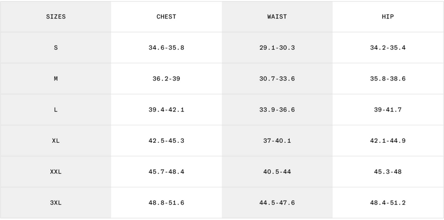Screen dimensions: 444x220
Task: Click chest value 34.6-35.8
Action: tap(166, 48)
